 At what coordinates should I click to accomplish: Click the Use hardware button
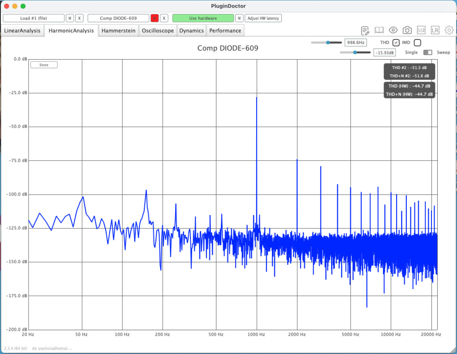click(203, 18)
